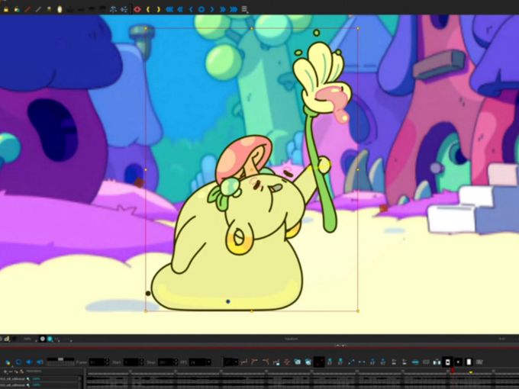Click the yellow triangle marker on timeline ruler
The image size is (519, 389).
(471, 372)
